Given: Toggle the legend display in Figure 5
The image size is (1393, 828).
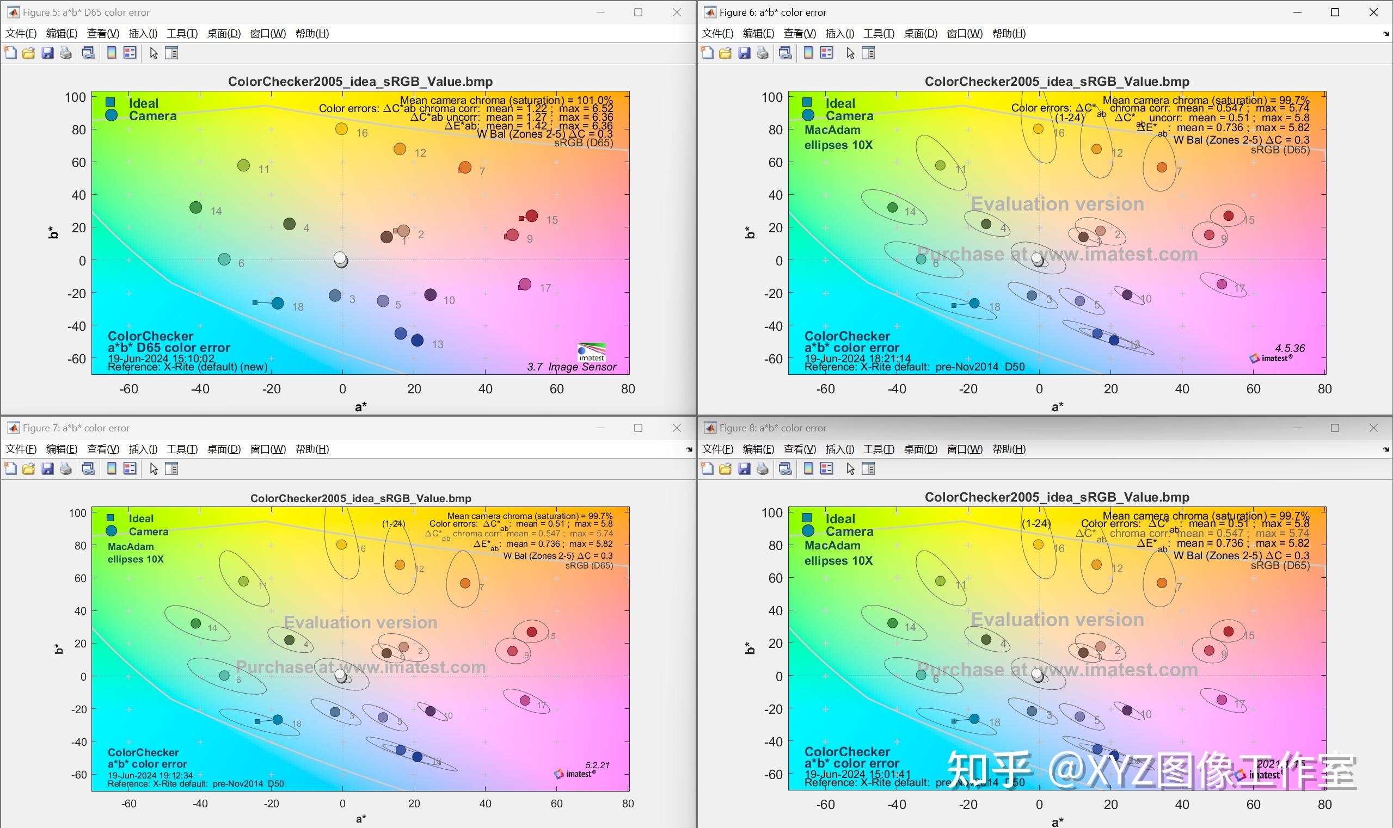Looking at the screenshot, I should tap(130, 53).
